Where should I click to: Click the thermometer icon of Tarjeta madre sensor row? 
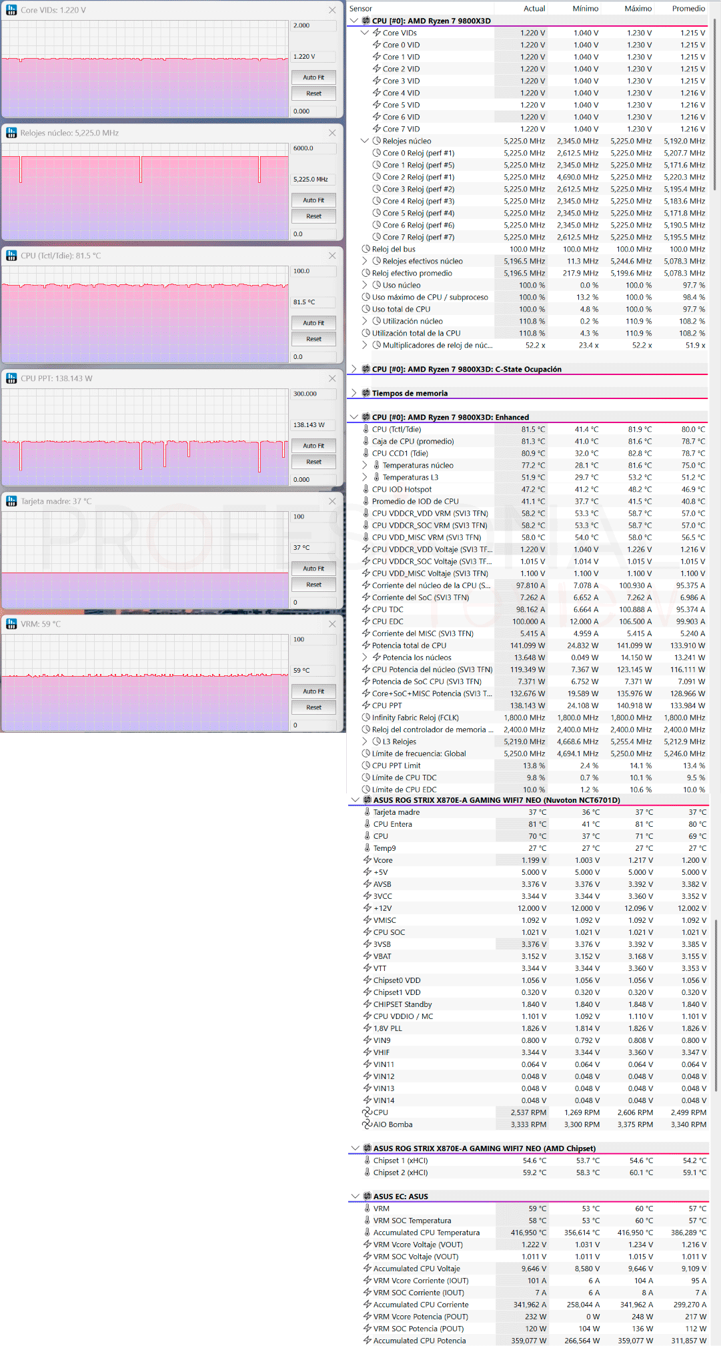coord(367,812)
